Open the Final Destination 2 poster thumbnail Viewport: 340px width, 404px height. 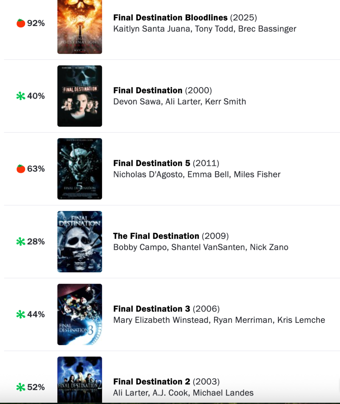pos(80,380)
